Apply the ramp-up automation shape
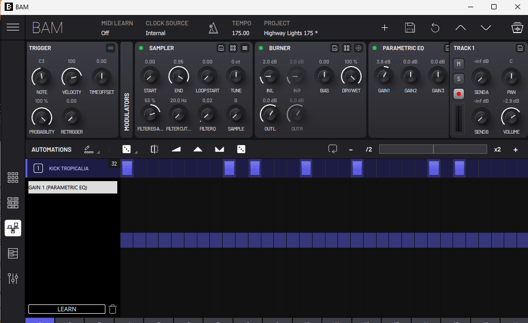 (x=176, y=150)
